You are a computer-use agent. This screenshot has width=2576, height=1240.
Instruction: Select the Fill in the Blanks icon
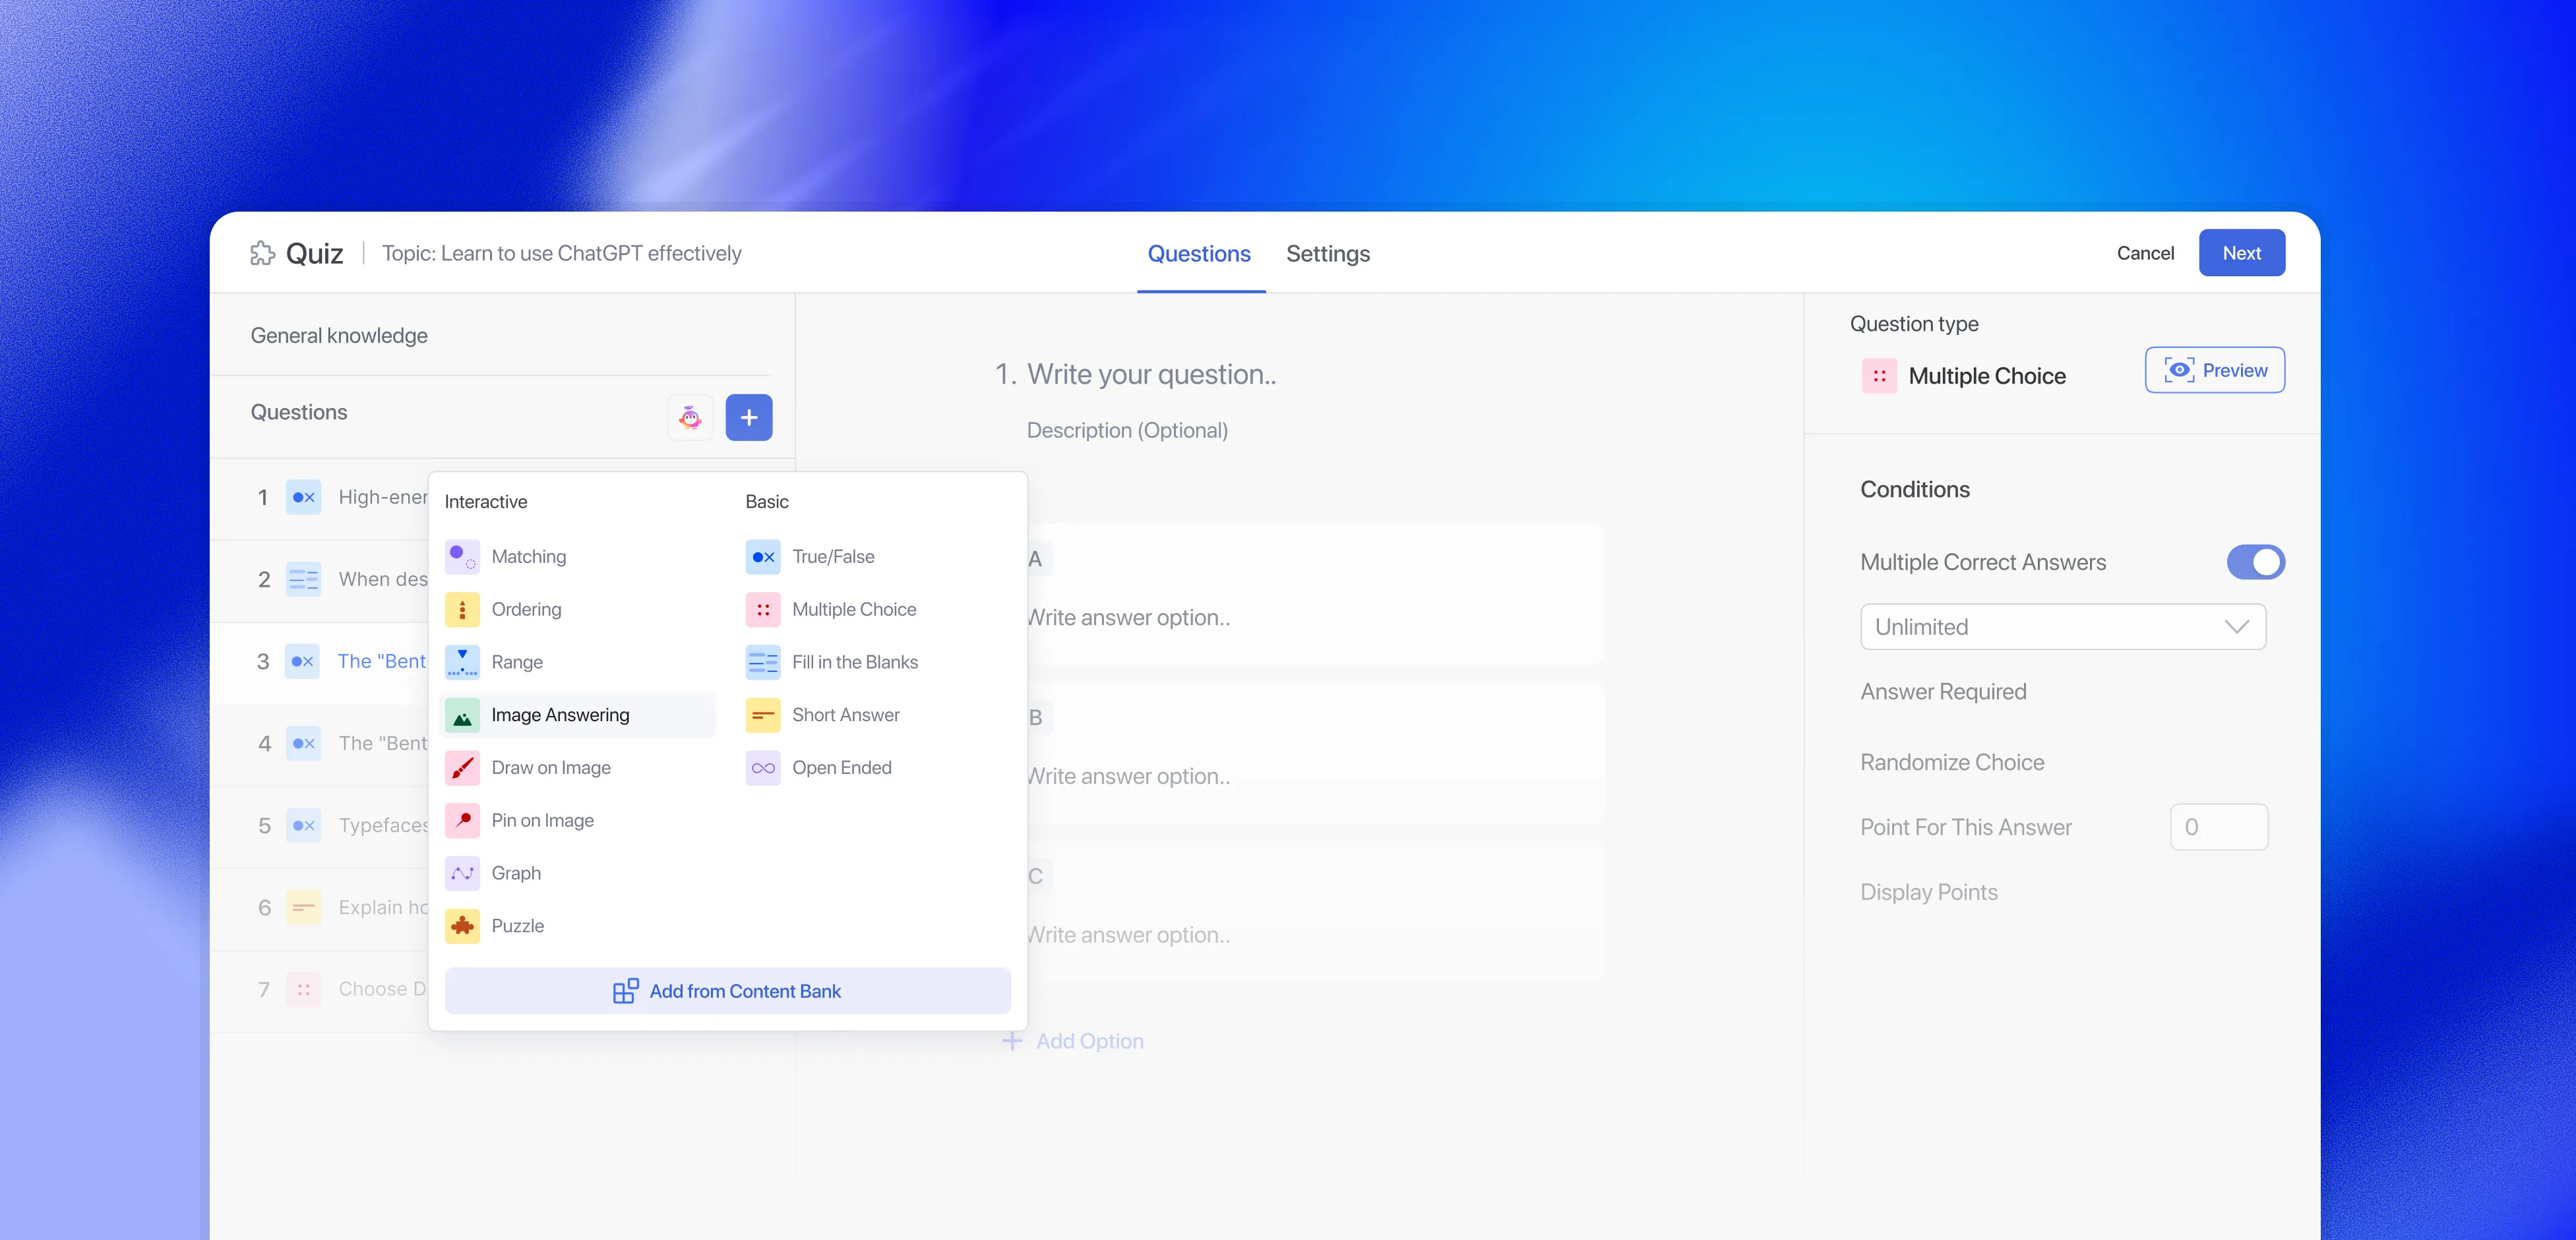[x=763, y=661]
